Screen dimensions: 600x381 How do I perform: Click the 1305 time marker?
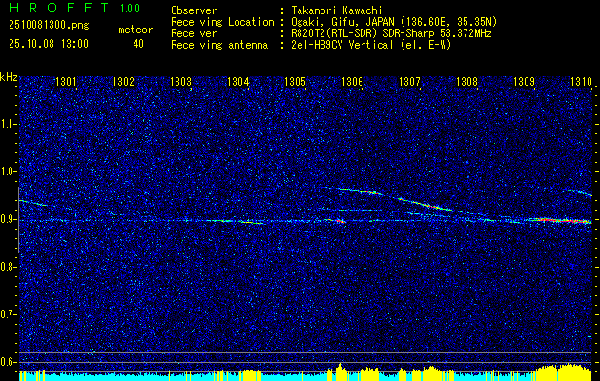click(296, 81)
